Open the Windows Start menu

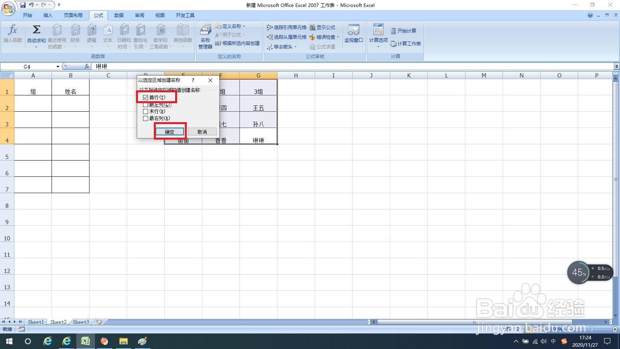pos(9,341)
